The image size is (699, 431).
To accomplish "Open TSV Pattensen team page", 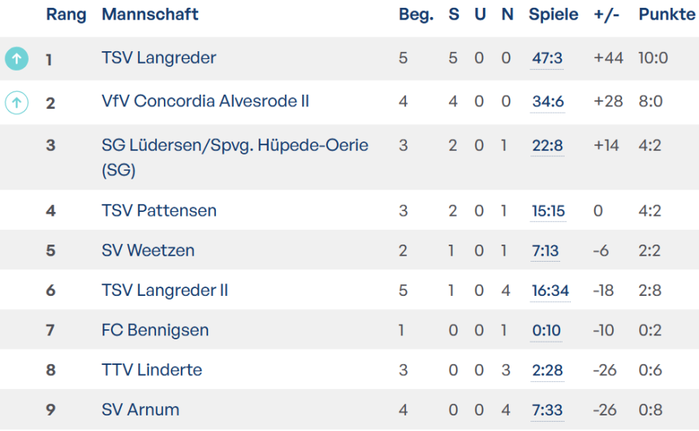I will (158, 210).
